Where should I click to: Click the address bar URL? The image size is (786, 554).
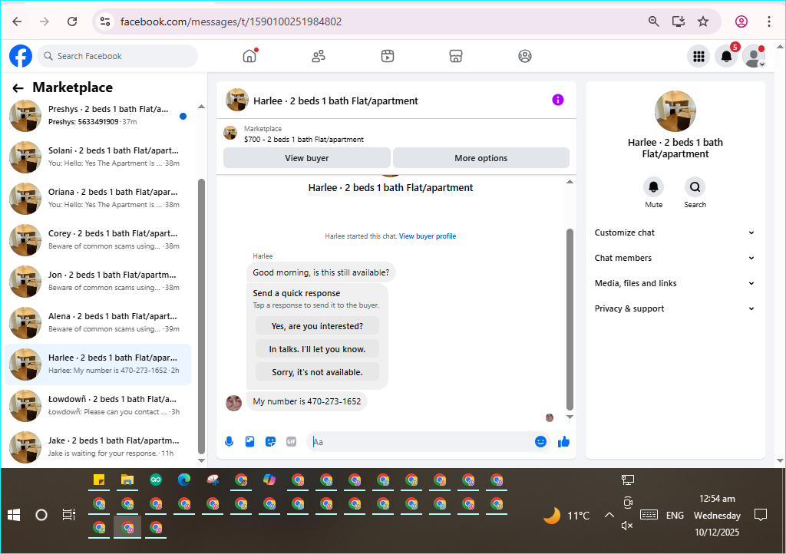pyautogui.click(x=231, y=21)
